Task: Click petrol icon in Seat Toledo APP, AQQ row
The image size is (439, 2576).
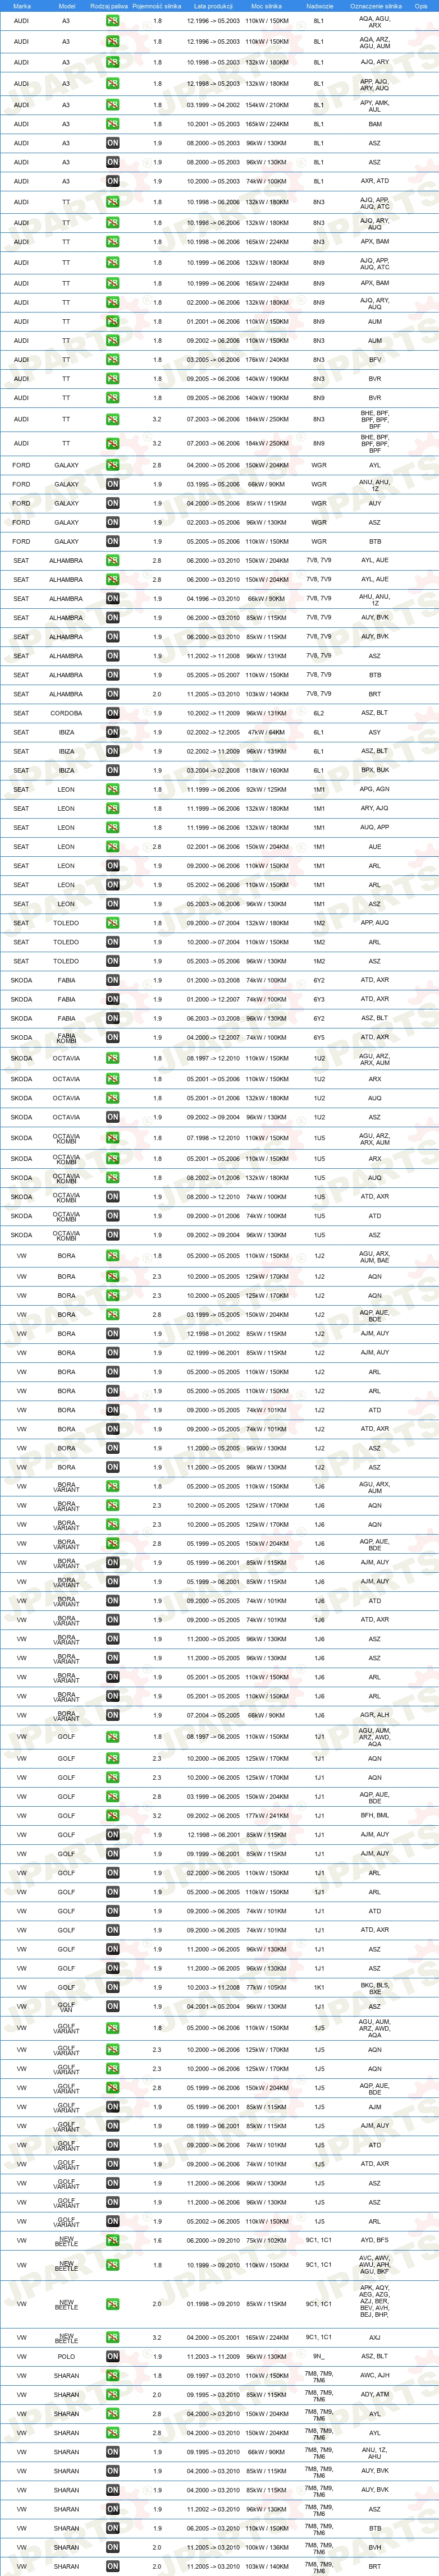Action: click(x=112, y=923)
